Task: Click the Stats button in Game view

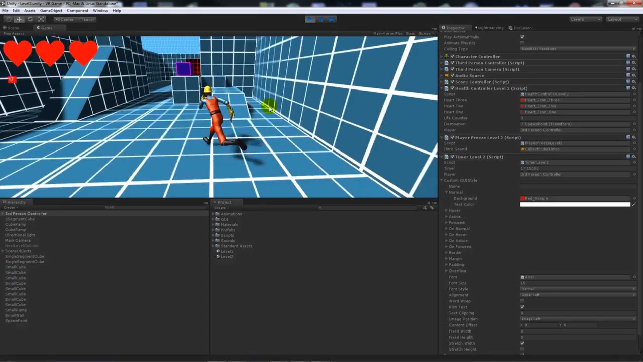Action: click(410, 34)
